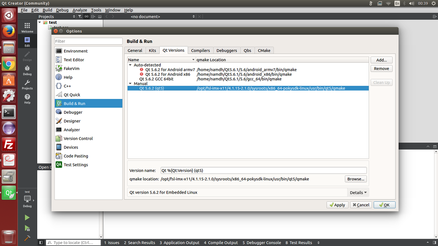Open Debug mode in mode sidebar
Screen dimensions: 438x246
(x=27, y=70)
